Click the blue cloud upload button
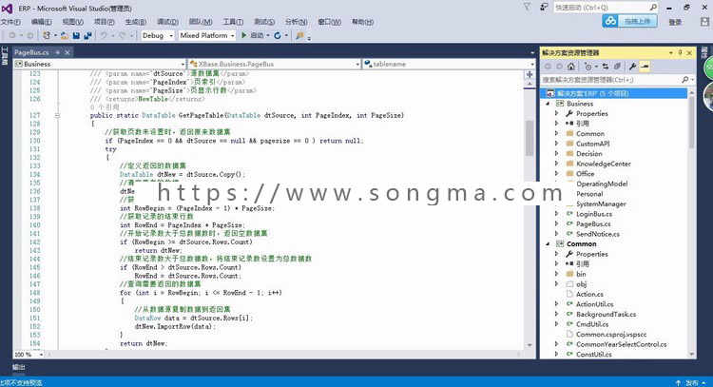 coord(629,21)
